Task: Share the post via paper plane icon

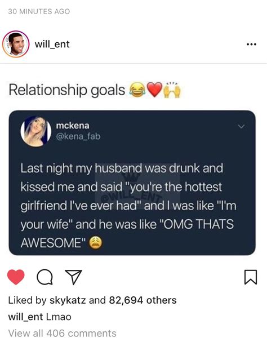Action: (x=74, y=277)
